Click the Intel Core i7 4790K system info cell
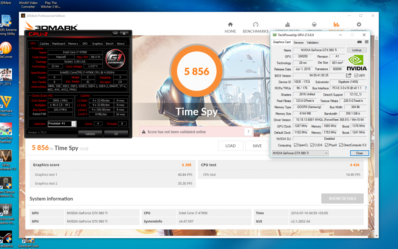 click(x=214, y=213)
